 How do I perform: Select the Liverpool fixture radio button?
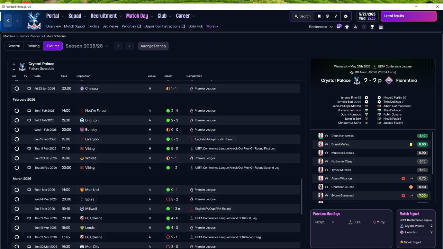[17, 139]
